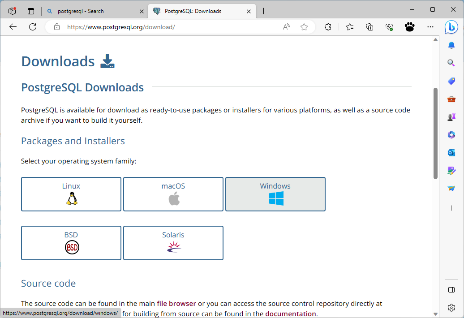Click the browser Extensions puzzle icon

[x=328, y=27]
